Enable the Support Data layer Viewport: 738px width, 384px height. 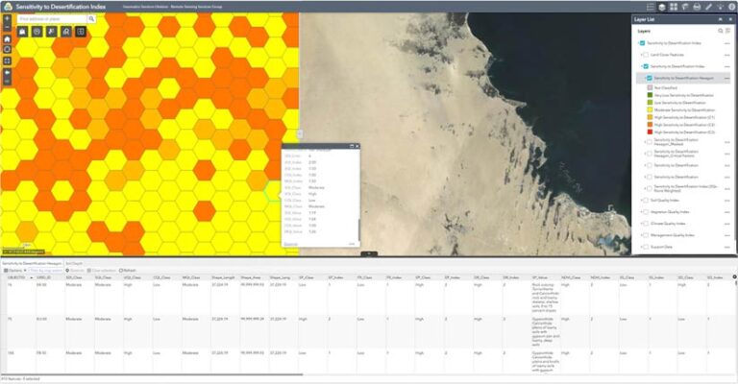(x=646, y=247)
